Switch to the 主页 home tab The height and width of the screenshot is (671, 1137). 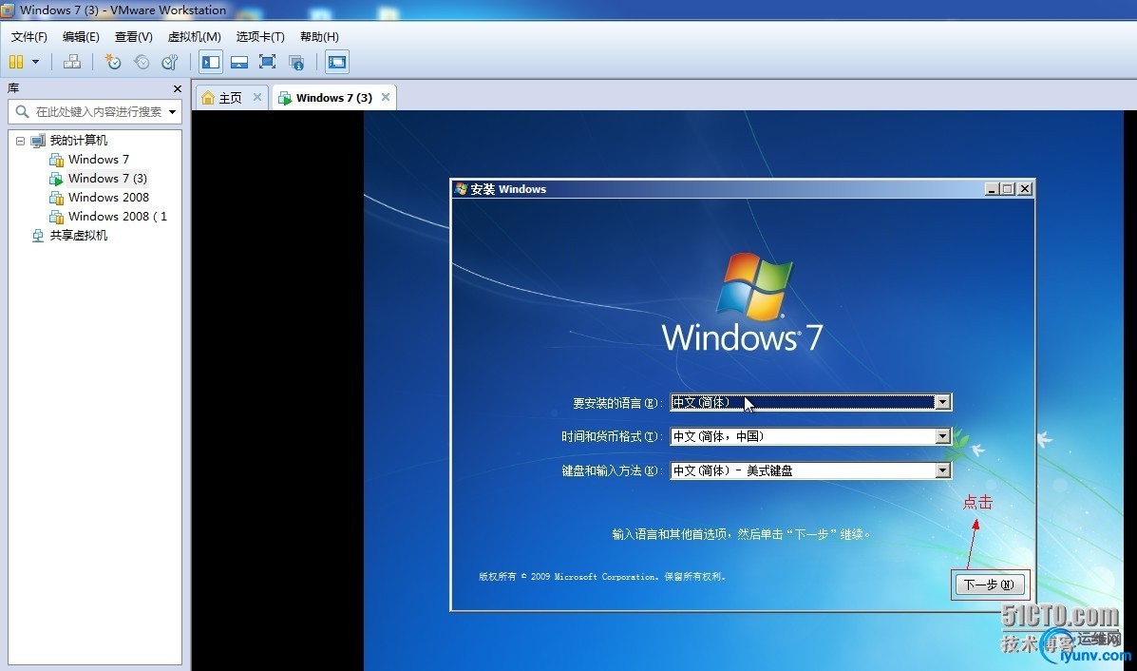(230, 98)
